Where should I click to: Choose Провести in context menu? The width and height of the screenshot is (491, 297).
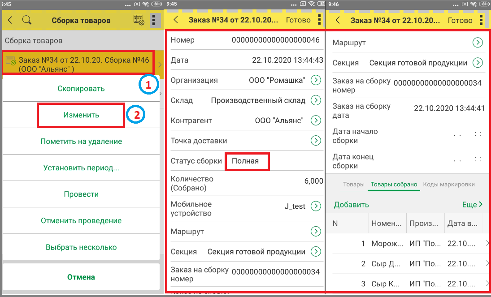(81, 194)
